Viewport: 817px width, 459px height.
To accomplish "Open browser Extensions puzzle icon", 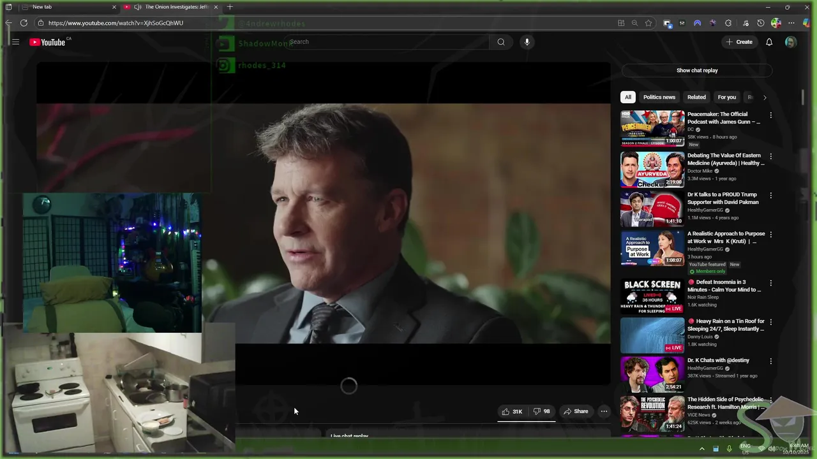I will (x=728, y=23).
